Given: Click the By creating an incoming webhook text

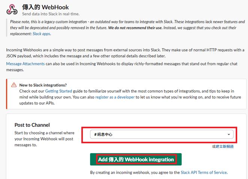Looking at the screenshot, I should coord(135,173).
